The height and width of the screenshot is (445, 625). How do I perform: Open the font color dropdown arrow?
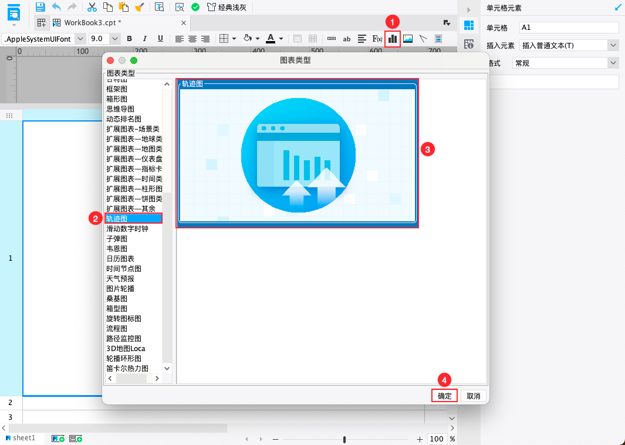(281, 39)
